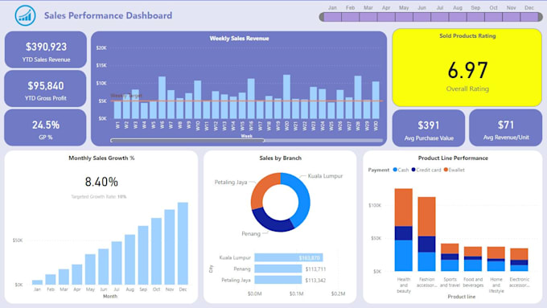Click the Penang horizontal bar
Viewport: 547px width, 308px height.
278,269
